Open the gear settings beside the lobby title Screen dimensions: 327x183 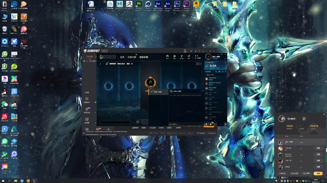tap(132, 63)
